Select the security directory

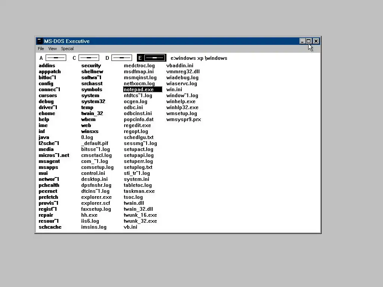pyautogui.click(x=91, y=65)
